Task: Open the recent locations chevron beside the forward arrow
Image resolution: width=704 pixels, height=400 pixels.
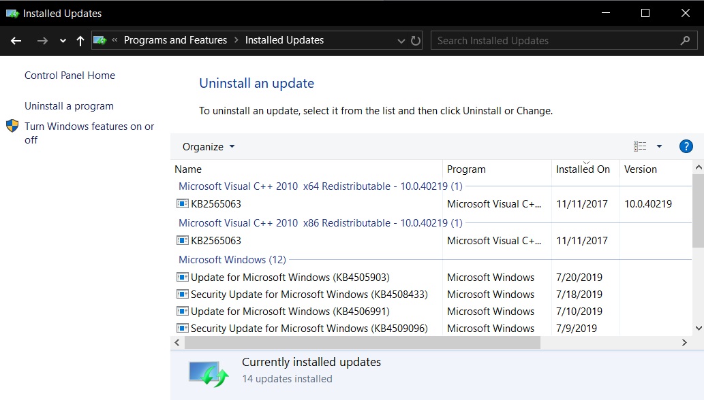Action: pos(62,41)
